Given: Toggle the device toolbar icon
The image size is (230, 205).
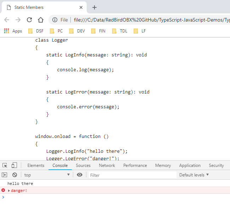Looking at the screenshot, I should point(14,165).
